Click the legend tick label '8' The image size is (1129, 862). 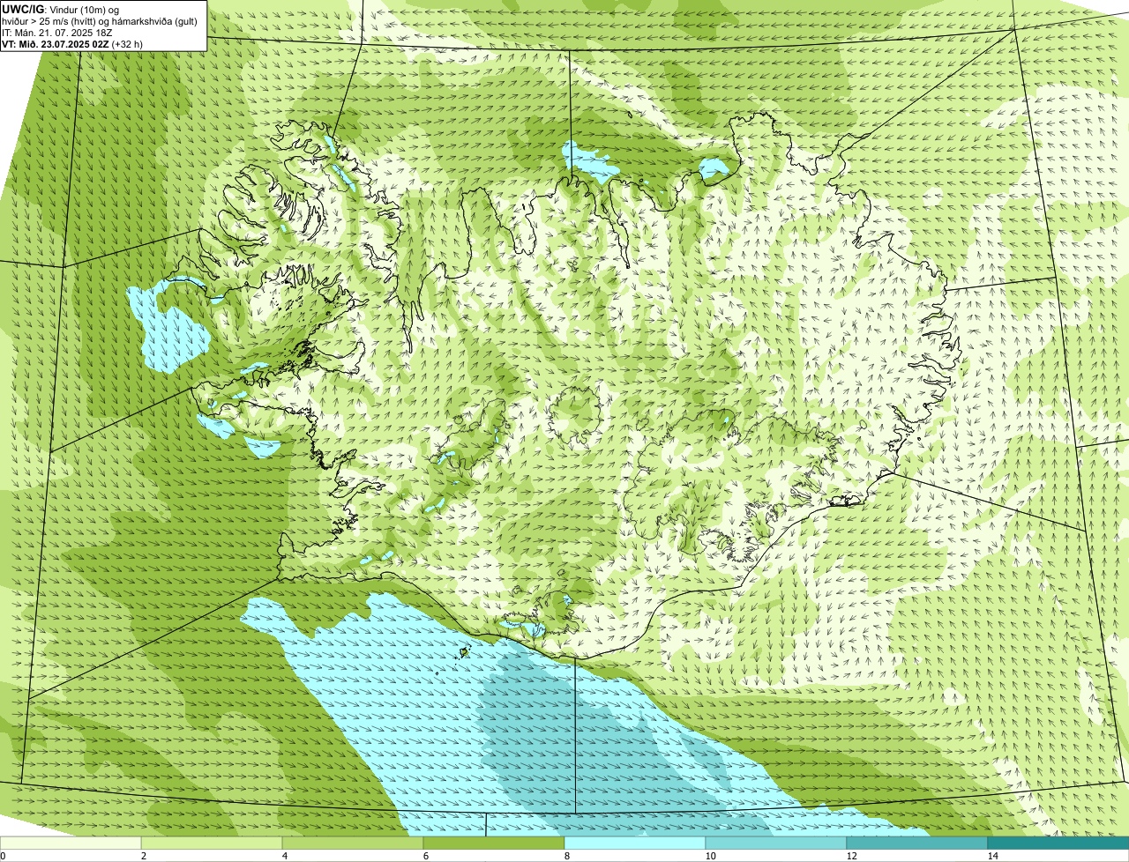pos(566,856)
